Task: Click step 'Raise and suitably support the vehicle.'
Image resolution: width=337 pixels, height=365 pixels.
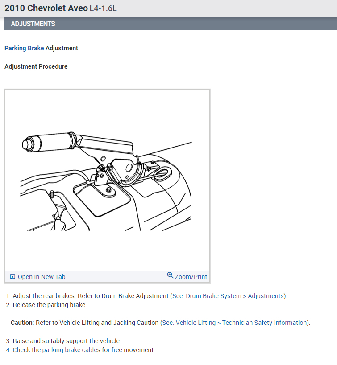Action: click(67, 341)
